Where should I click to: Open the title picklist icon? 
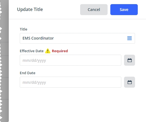130,38
